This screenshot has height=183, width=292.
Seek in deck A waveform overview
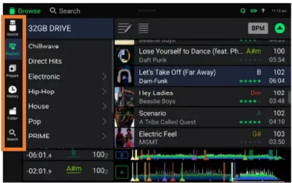[208, 172]
